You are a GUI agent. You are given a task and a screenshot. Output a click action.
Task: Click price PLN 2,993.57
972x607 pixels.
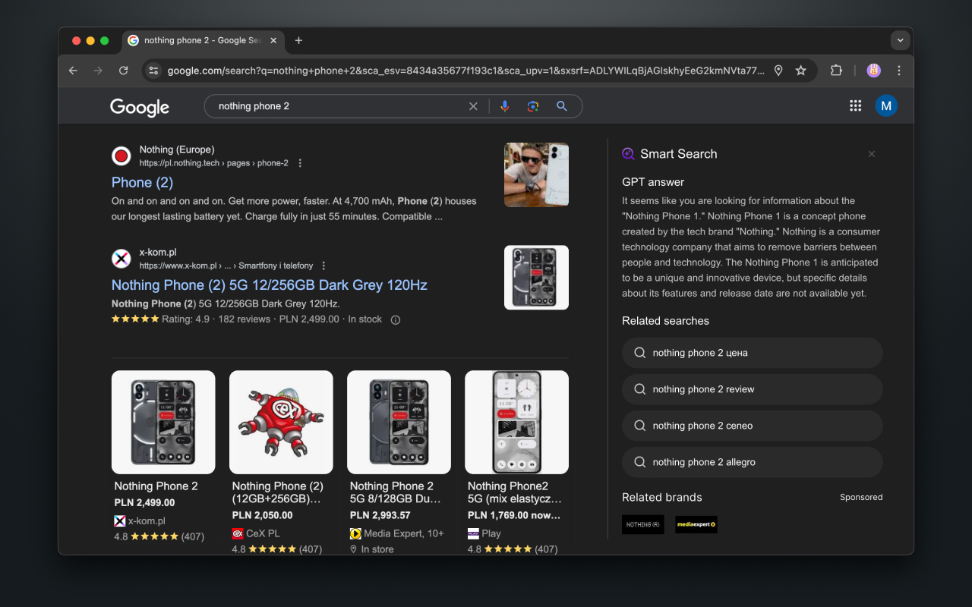[x=380, y=515]
